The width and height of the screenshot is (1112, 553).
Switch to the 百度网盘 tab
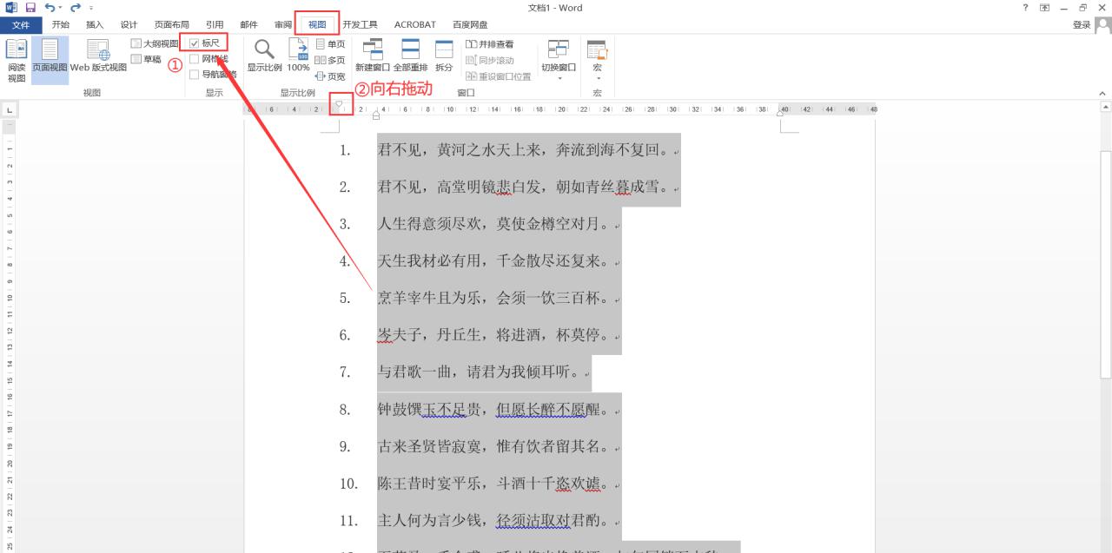tap(470, 24)
